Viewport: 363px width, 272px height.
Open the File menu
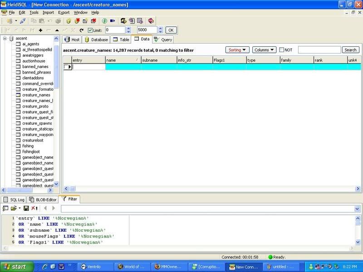coord(12,13)
